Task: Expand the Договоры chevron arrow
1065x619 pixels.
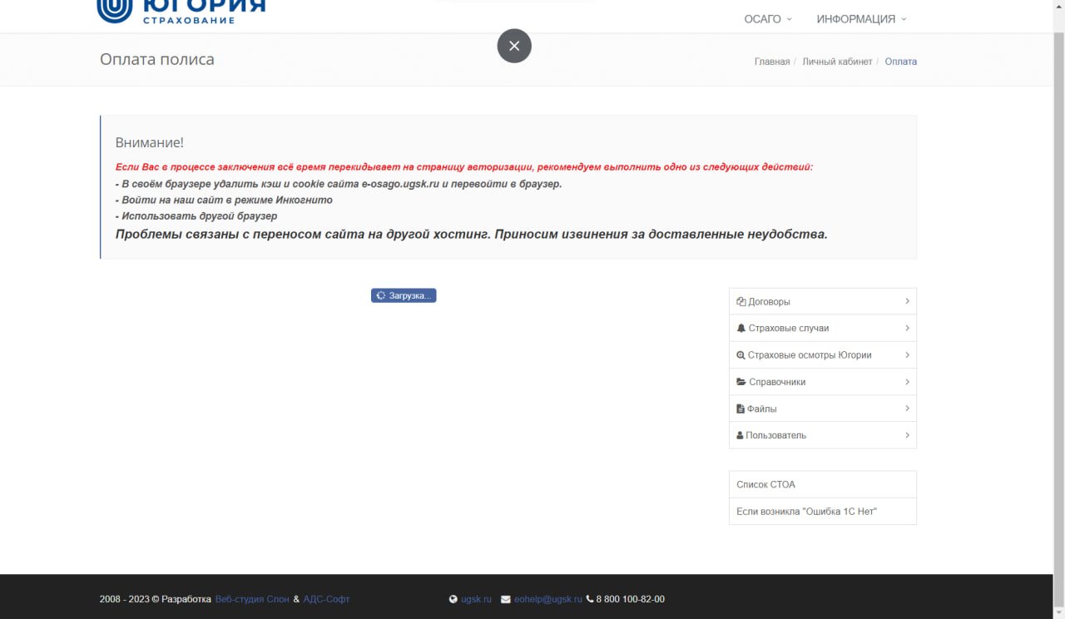Action: 907,301
